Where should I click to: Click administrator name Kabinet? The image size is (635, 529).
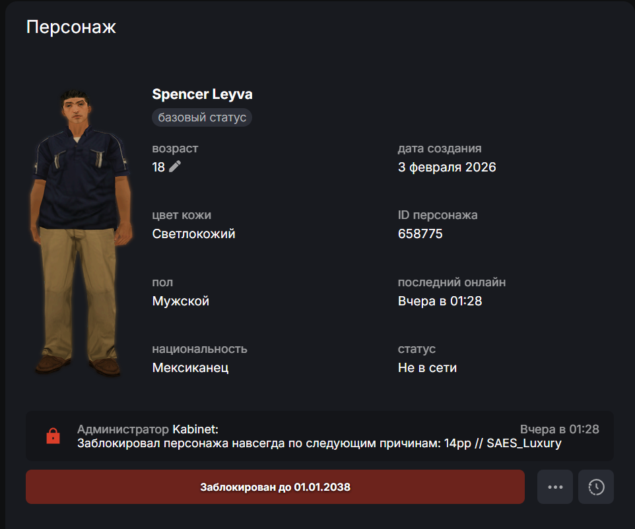pyautogui.click(x=195, y=429)
